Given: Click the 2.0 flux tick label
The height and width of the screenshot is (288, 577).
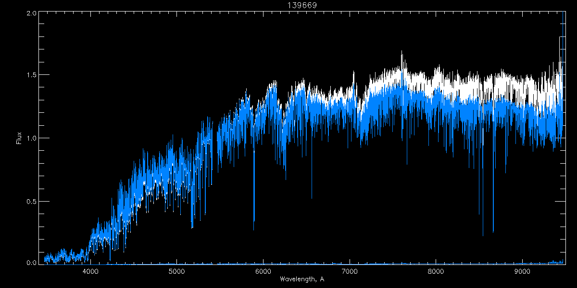Looking at the screenshot, I should coord(31,13).
